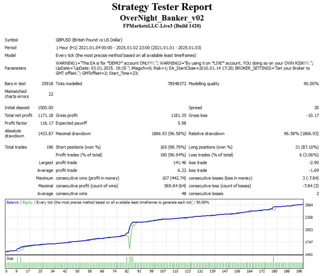The width and height of the screenshot is (324, 276).
Task: Click consecutive wins value 107 (442.74)
Action: tap(174, 178)
